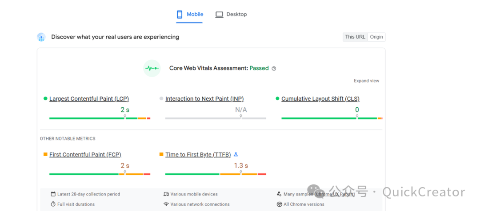Switch to Origin data view

pos(376,37)
